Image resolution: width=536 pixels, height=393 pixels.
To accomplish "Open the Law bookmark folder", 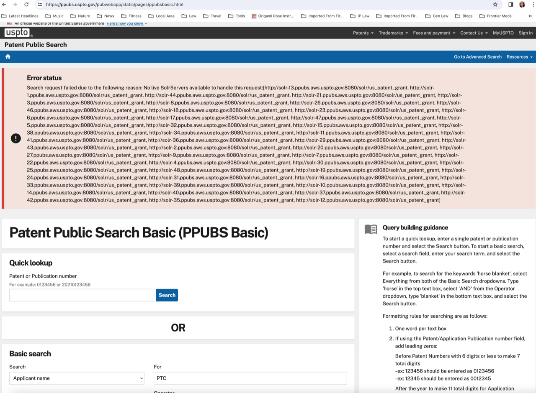I will [189, 16].
